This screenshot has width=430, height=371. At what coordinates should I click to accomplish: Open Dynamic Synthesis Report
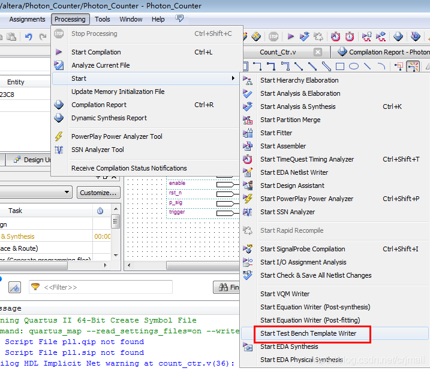click(147, 118)
